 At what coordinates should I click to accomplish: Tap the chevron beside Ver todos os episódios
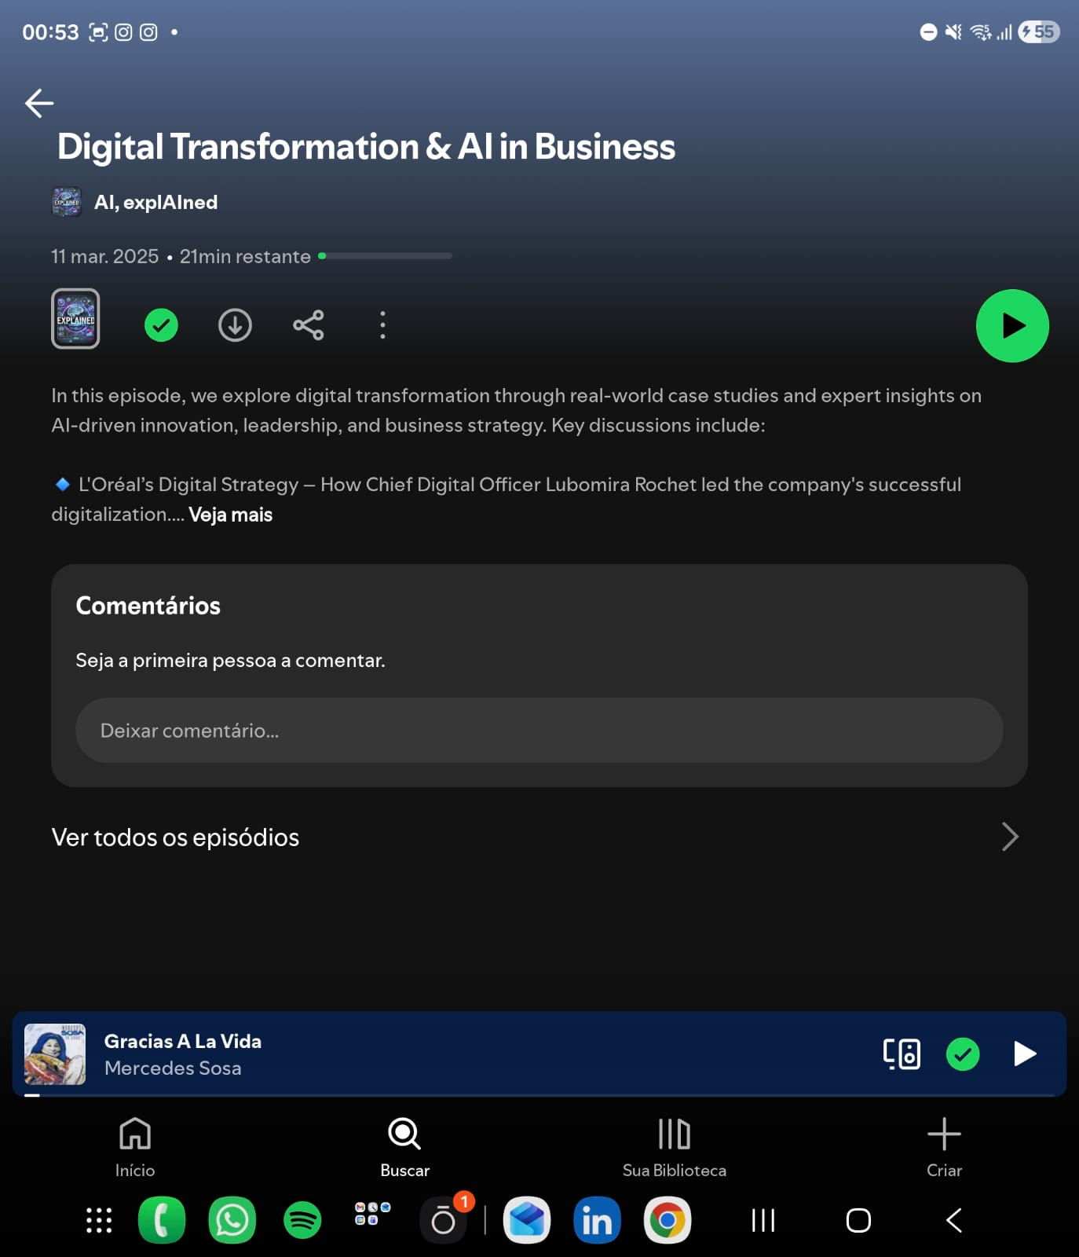[1010, 837]
